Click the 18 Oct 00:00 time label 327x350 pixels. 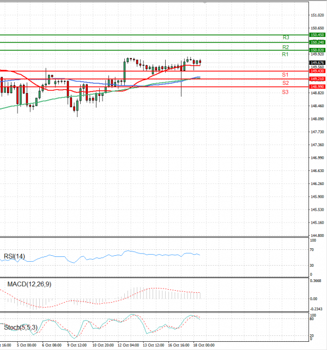pyautogui.click(x=204, y=345)
